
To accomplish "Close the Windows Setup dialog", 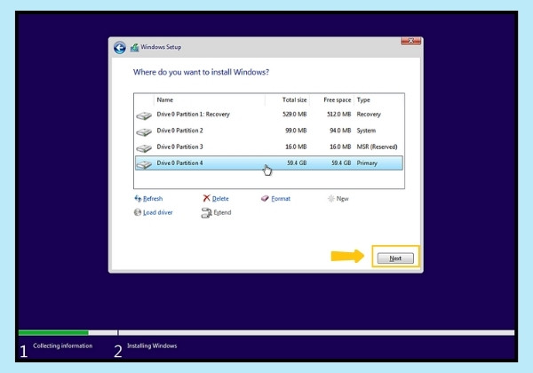I will pos(411,41).
